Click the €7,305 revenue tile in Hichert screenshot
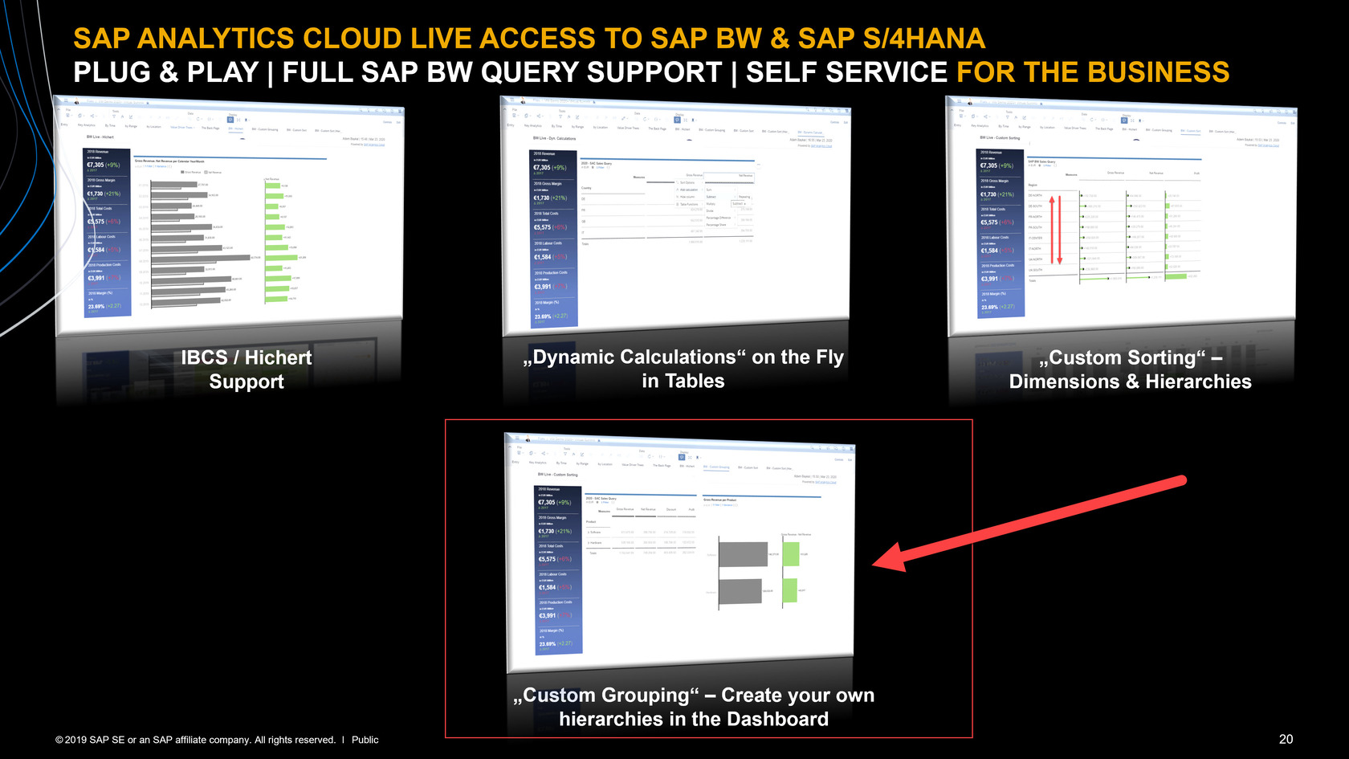This screenshot has width=1349, height=759. click(107, 161)
